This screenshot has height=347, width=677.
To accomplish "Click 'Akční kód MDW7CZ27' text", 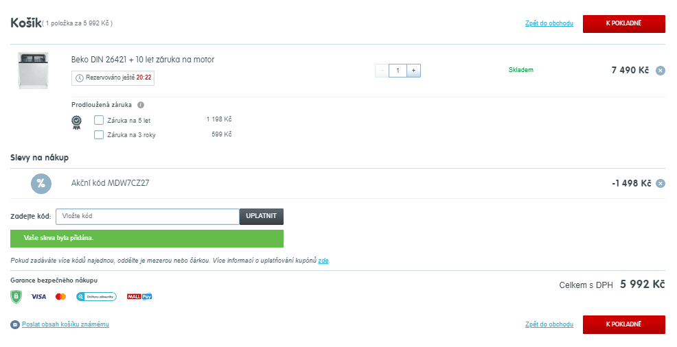I will click(x=110, y=183).
